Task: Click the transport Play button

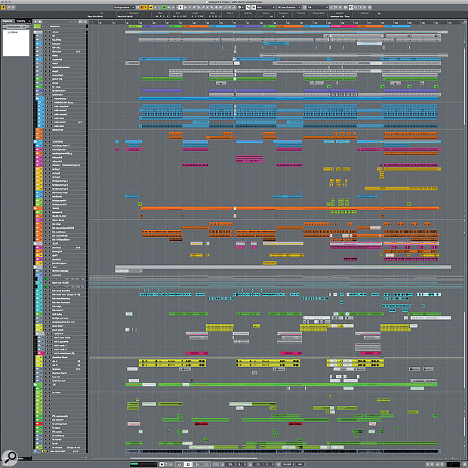Action: coord(197,464)
